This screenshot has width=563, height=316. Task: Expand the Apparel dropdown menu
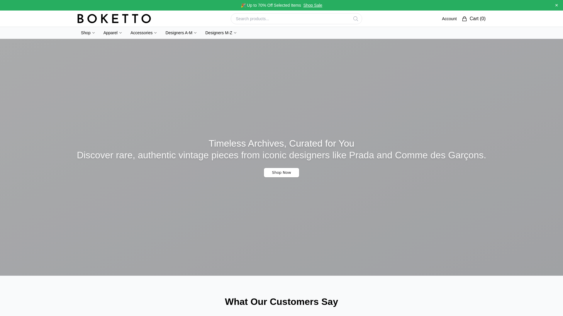(113, 33)
